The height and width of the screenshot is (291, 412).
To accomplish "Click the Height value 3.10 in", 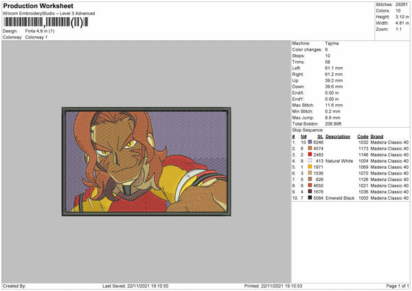I will pos(402,16).
